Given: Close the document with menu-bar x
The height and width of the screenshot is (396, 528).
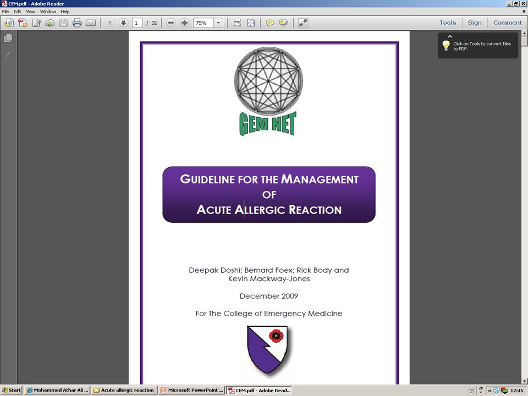Looking at the screenshot, I should [x=524, y=12].
